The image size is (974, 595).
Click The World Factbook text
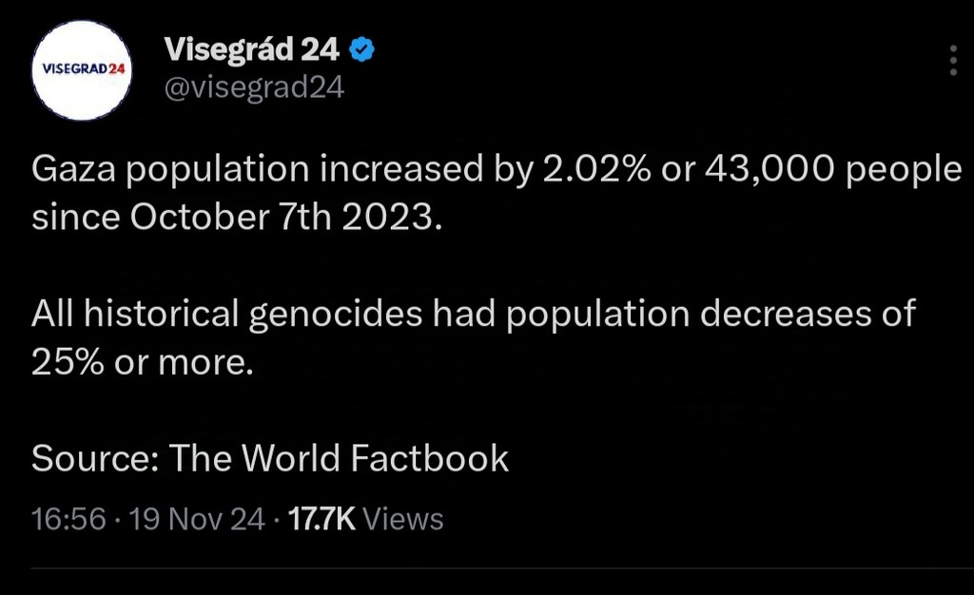coord(339,458)
